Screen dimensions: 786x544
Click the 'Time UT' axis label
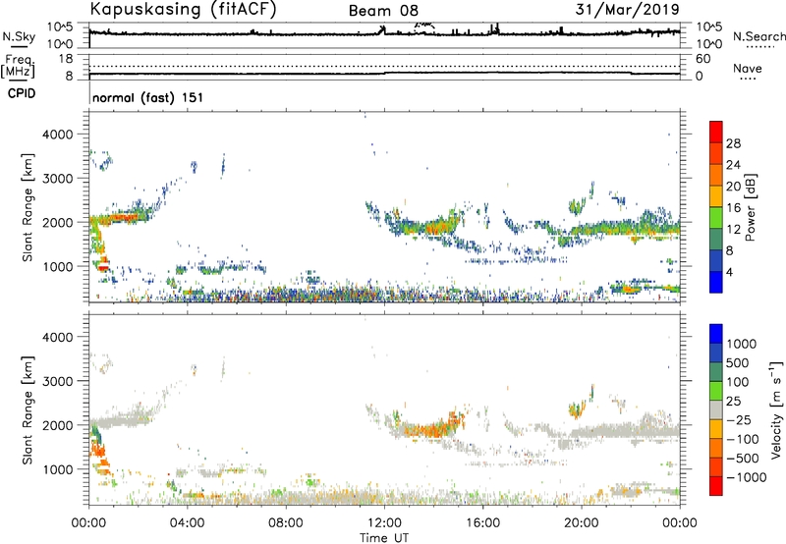384,538
